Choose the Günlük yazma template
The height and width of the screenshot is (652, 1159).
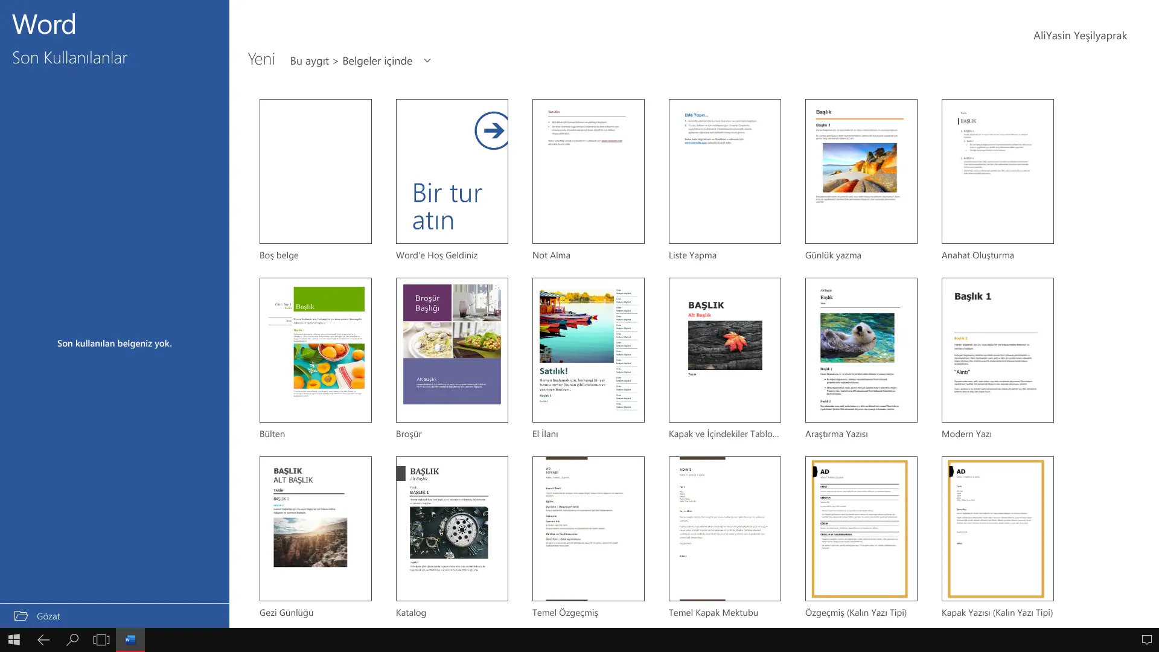(x=861, y=171)
